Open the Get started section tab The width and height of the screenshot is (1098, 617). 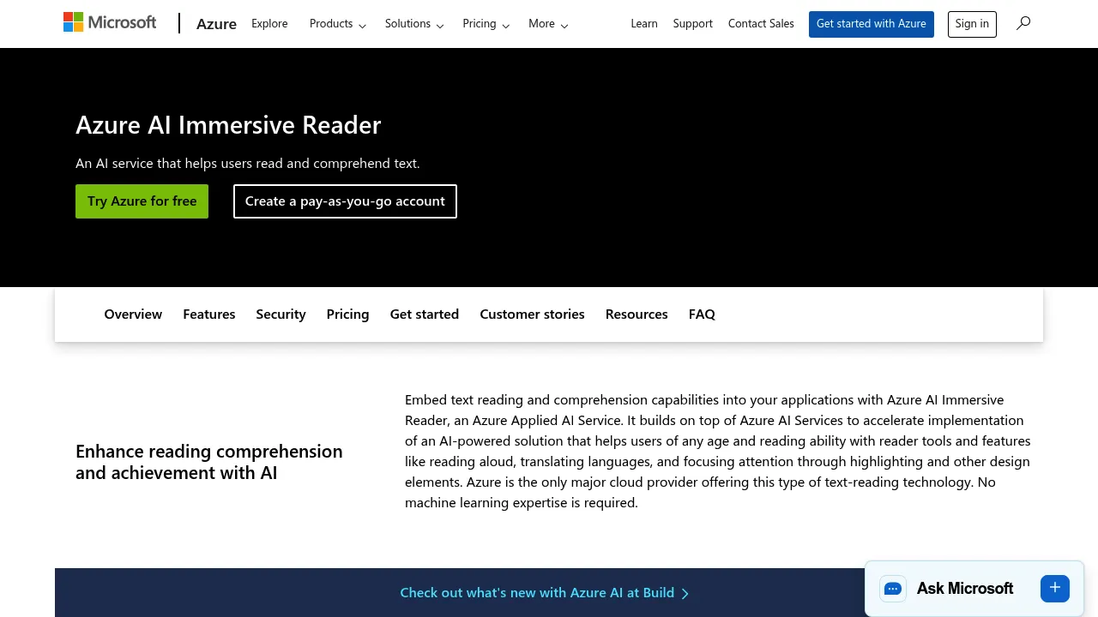tap(425, 314)
